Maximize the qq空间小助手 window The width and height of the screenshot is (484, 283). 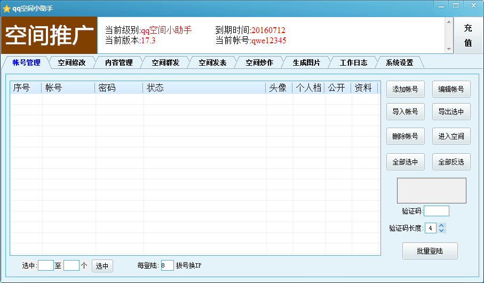coord(456,5)
